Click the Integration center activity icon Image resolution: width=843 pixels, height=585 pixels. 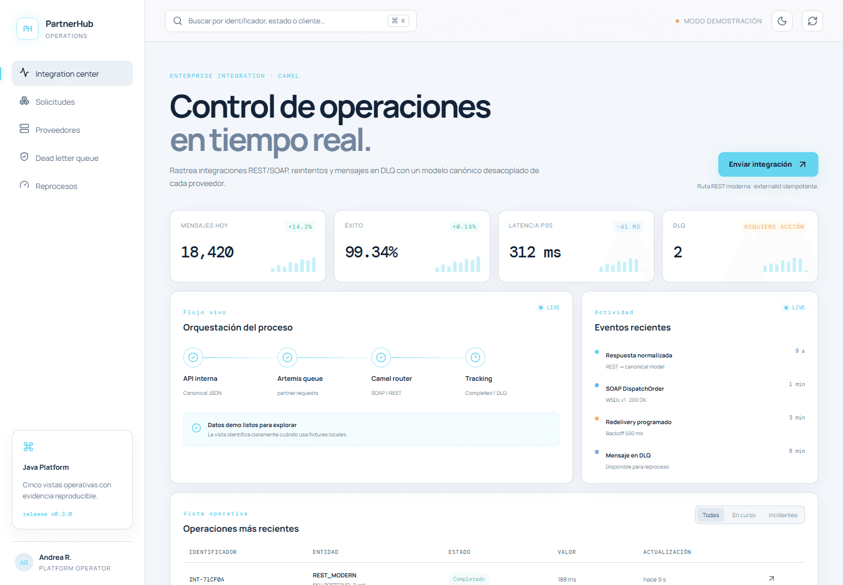24,73
